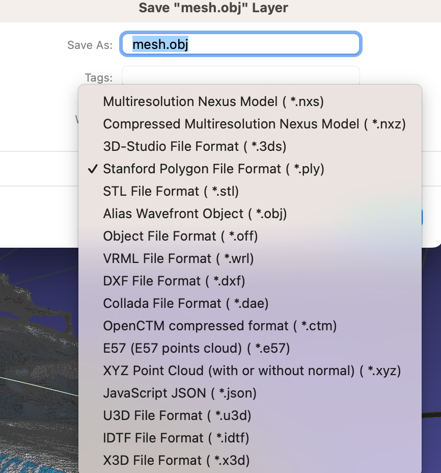Select Alias Wavefront Object (*.obj) option
441x473 pixels.
[195, 214]
